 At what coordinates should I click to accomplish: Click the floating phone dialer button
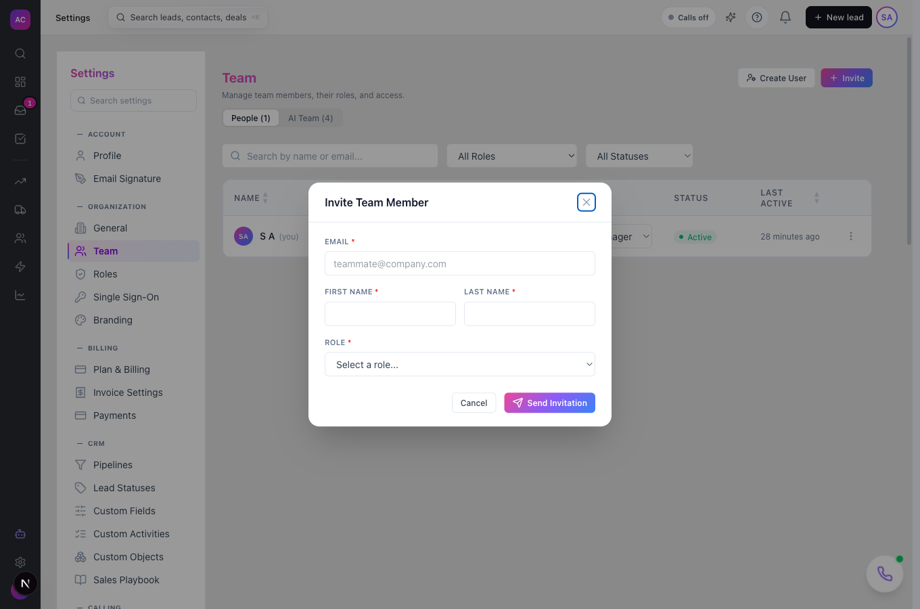tap(885, 574)
